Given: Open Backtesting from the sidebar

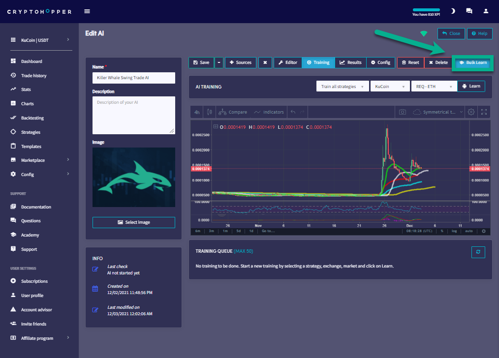Looking at the screenshot, I should pos(32,118).
